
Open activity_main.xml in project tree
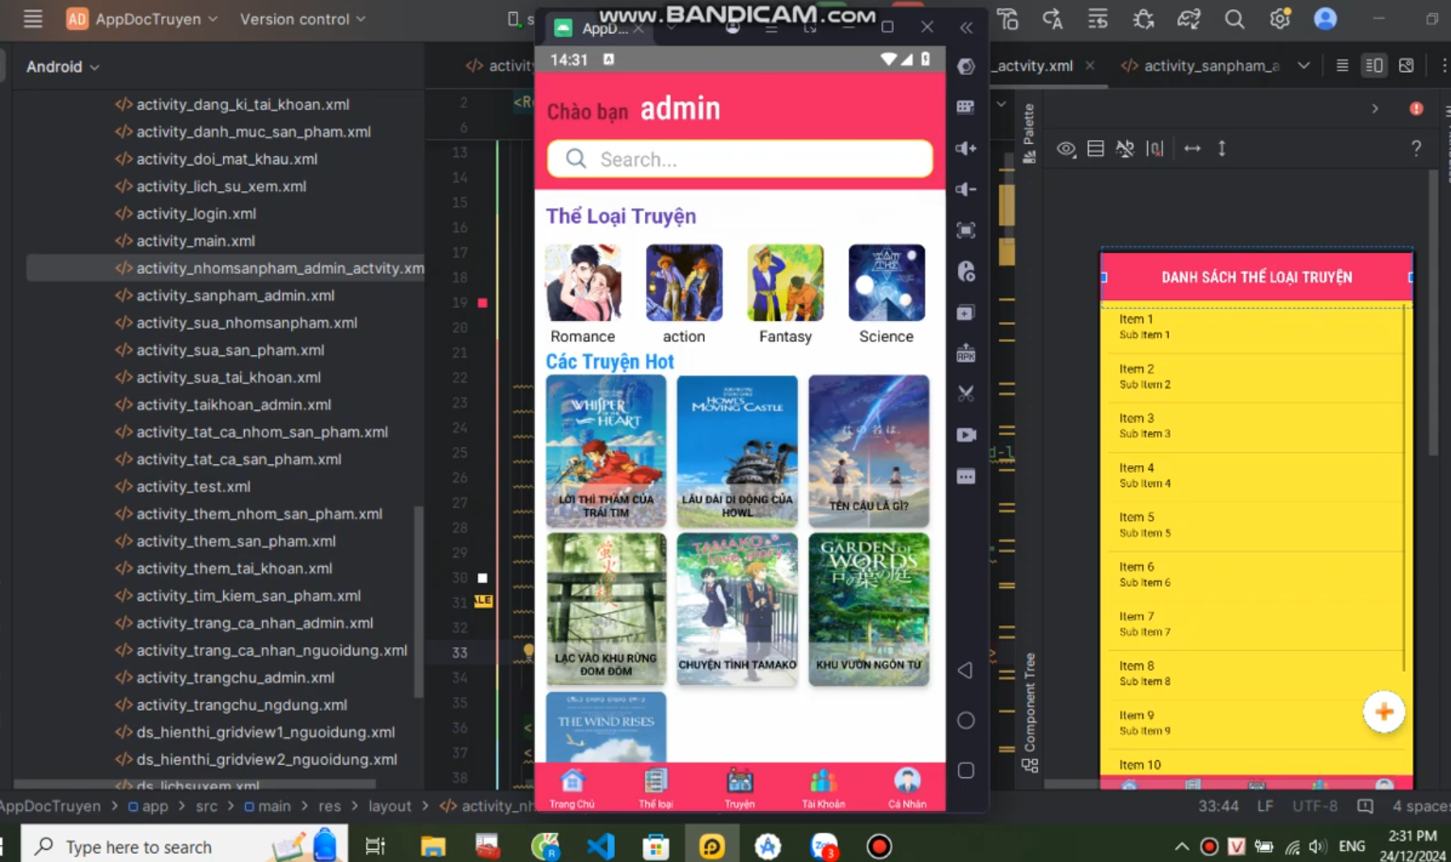coord(195,241)
